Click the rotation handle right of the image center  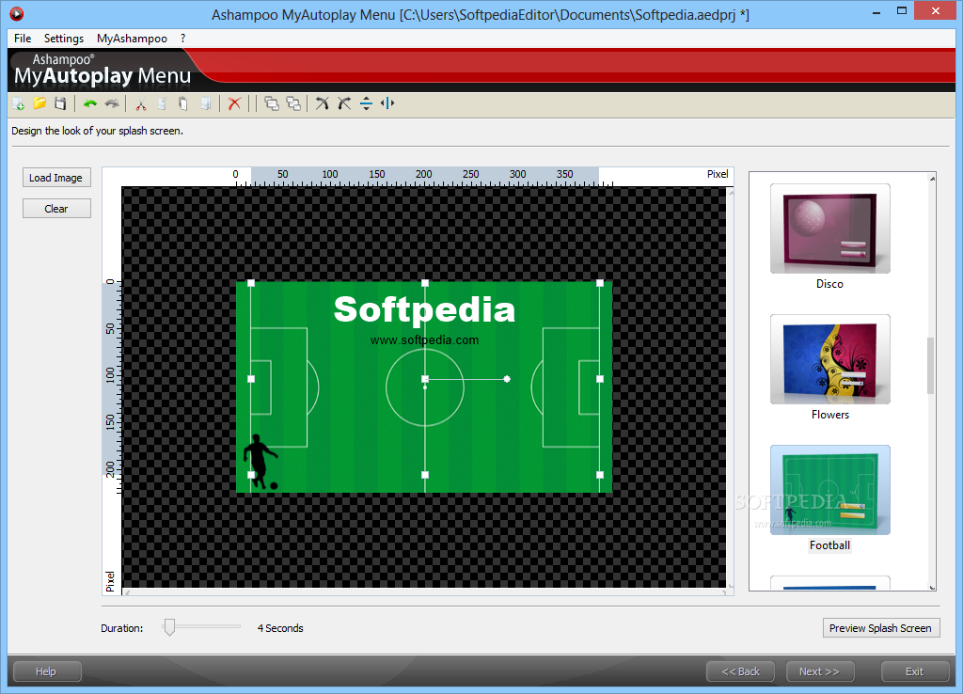(x=507, y=379)
